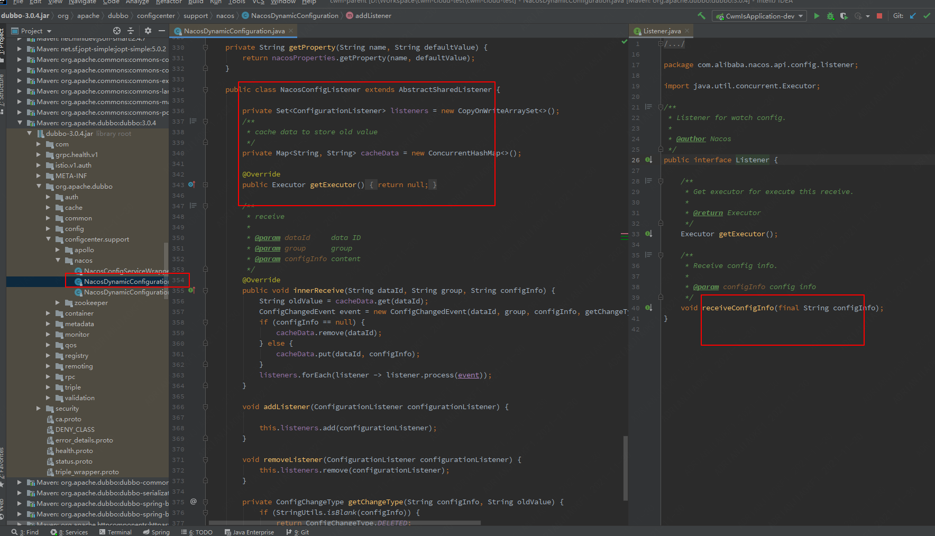Click the addListener breadcrumb
Screen dimensions: 935x536
coord(373,16)
